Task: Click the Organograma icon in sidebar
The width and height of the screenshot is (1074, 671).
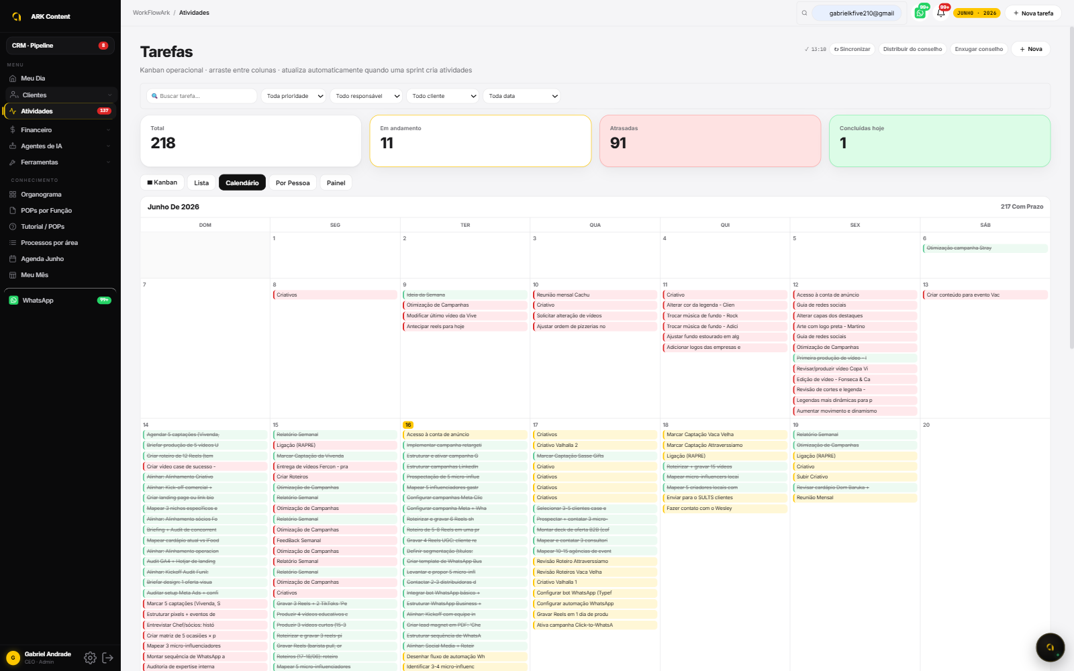Action: coord(13,195)
